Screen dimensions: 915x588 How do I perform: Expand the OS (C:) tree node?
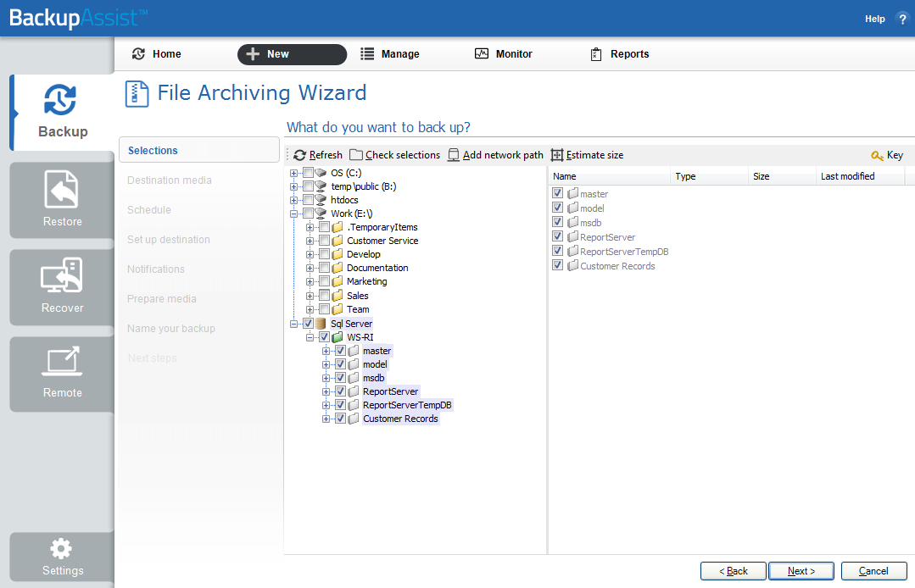293,173
